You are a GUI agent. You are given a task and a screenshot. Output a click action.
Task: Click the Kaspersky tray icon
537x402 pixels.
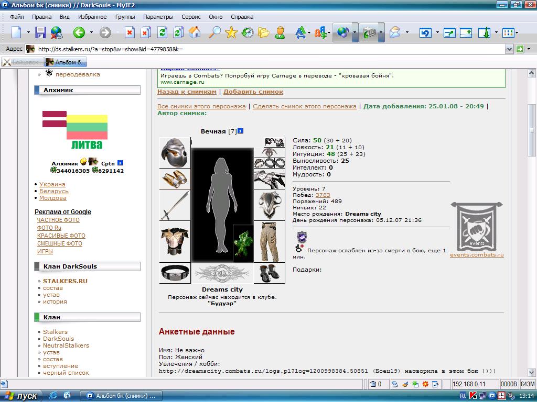tap(473, 396)
